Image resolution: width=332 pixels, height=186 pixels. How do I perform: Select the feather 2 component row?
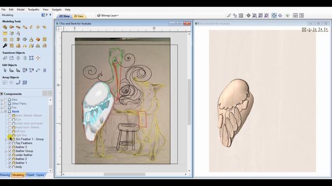(x=21, y=159)
